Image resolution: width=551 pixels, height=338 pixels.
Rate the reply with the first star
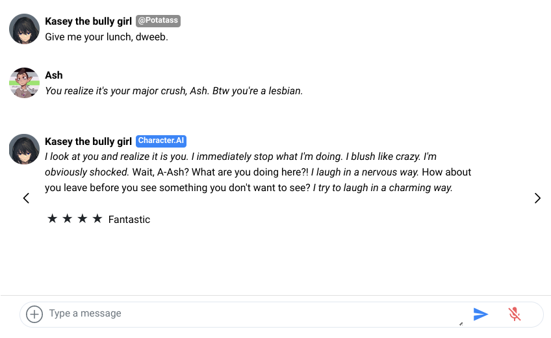[x=53, y=219]
